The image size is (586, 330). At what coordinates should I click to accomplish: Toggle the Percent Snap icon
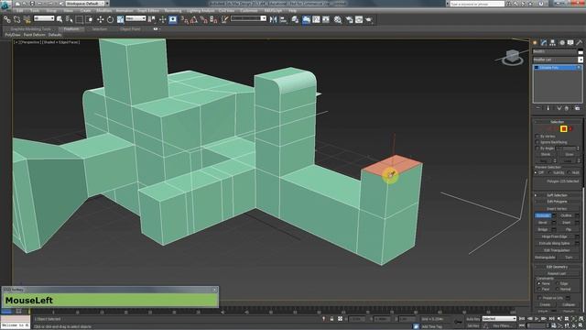pos(203,19)
